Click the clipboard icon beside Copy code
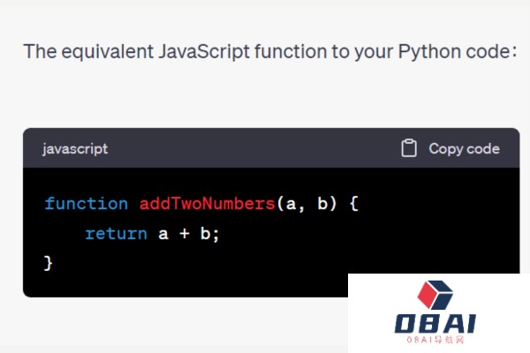 click(409, 148)
